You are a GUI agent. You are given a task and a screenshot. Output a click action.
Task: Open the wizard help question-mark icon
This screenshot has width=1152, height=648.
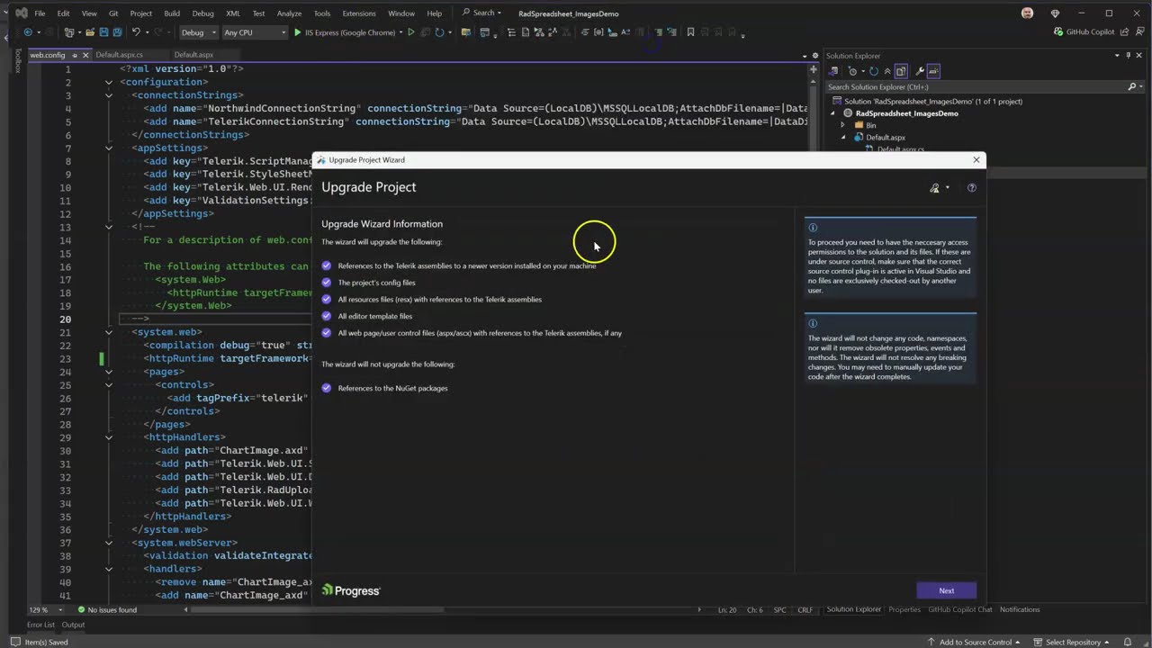pos(971,188)
